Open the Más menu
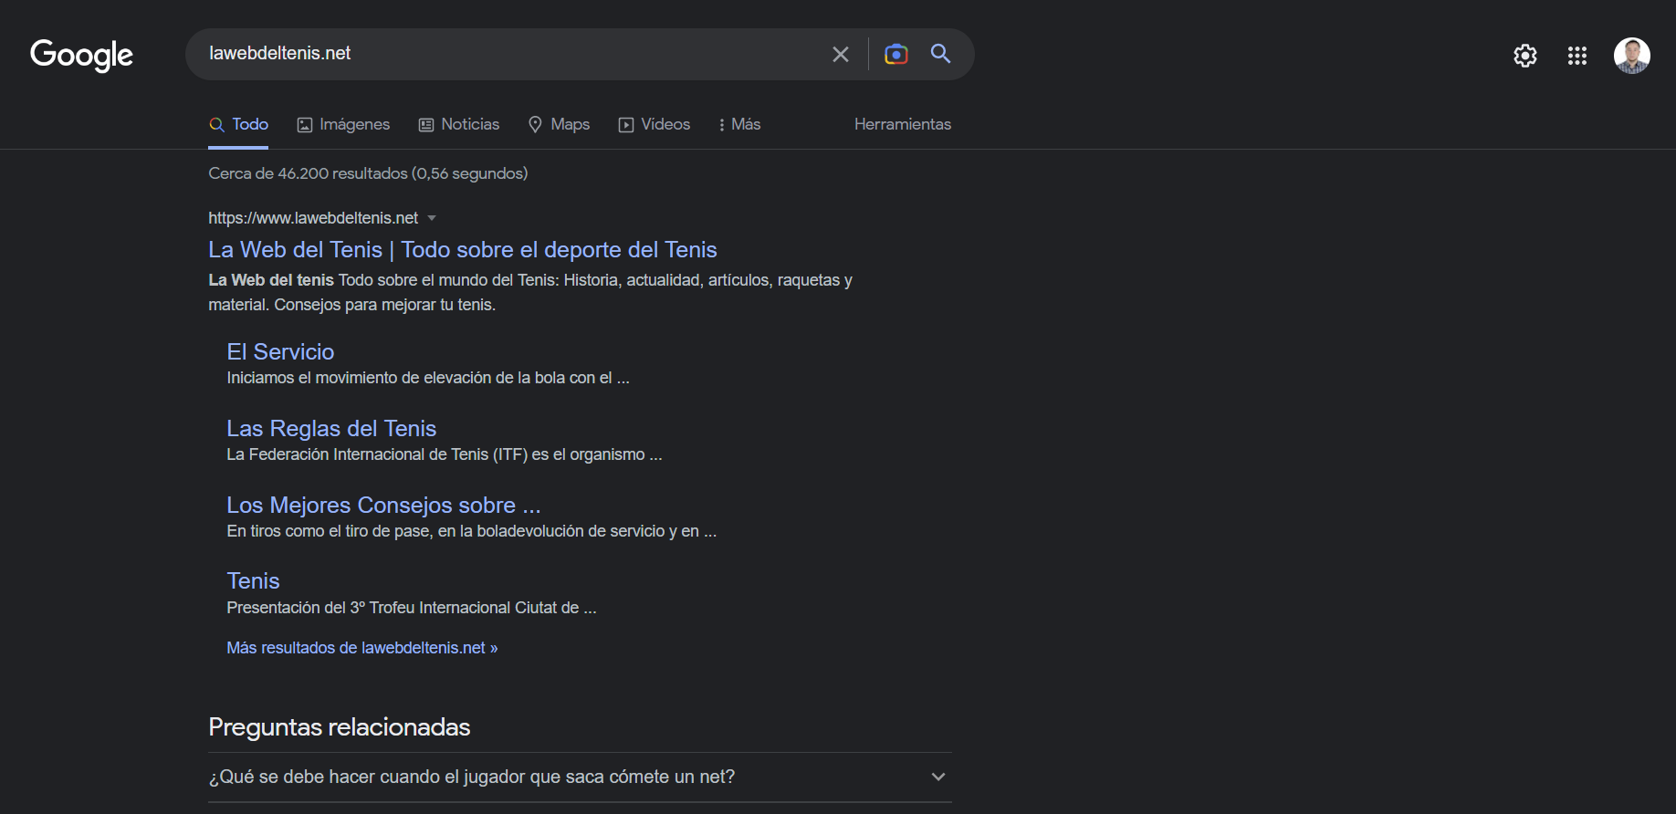Image resolution: width=1676 pixels, height=814 pixels. coord(739,124)
